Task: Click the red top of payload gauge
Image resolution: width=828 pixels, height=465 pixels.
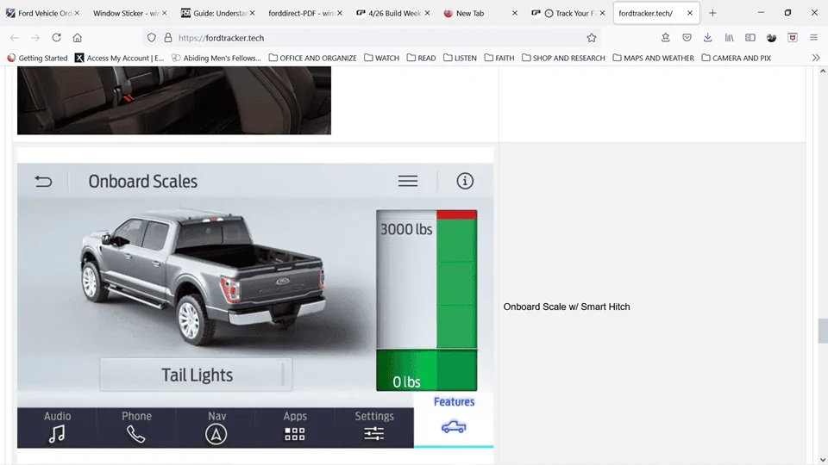Action: pos(457,214)
